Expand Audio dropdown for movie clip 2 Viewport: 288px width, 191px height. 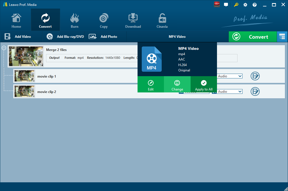[240, 92]
